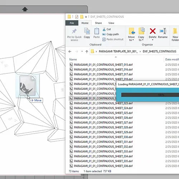Click the dxf file icon for SHEET_030
179x179 pixels.
[x=71, y=137]
